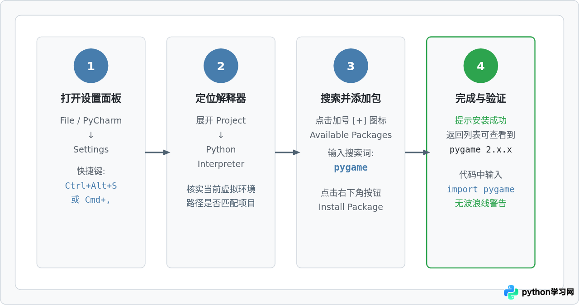Screen dimensions: 579x305
Task: Click the heading 搜索并添加包
Action: click(351, 98)
